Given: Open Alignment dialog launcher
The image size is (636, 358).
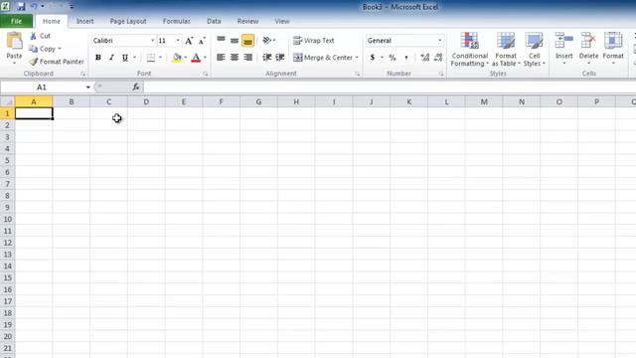Looking at the screenshot, I should coord(358,74).
